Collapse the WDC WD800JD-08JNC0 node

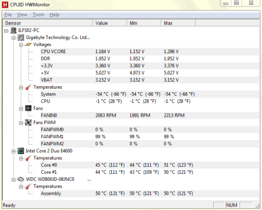pos(13,180)
